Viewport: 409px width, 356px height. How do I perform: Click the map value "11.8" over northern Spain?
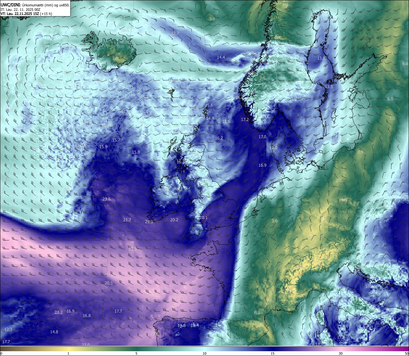pyautogui.click(x=181, y=325)
